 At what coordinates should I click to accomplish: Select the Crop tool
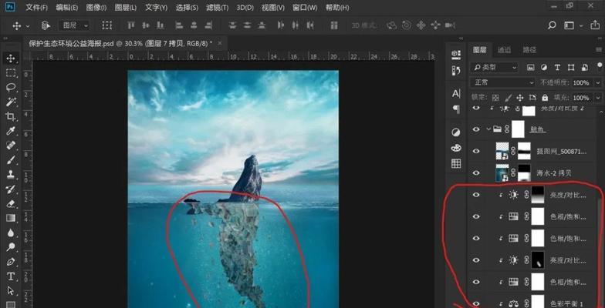[x=11, y=116]
